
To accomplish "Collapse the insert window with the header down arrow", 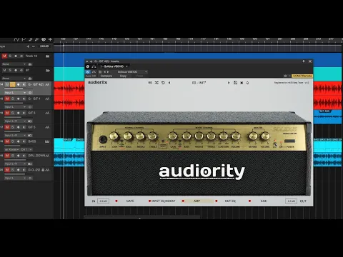I will (x=87, y=61).
